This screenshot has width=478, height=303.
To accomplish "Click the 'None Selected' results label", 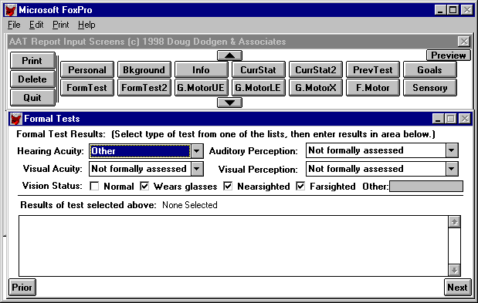I will pyautogui.click(x=190, y=205).
